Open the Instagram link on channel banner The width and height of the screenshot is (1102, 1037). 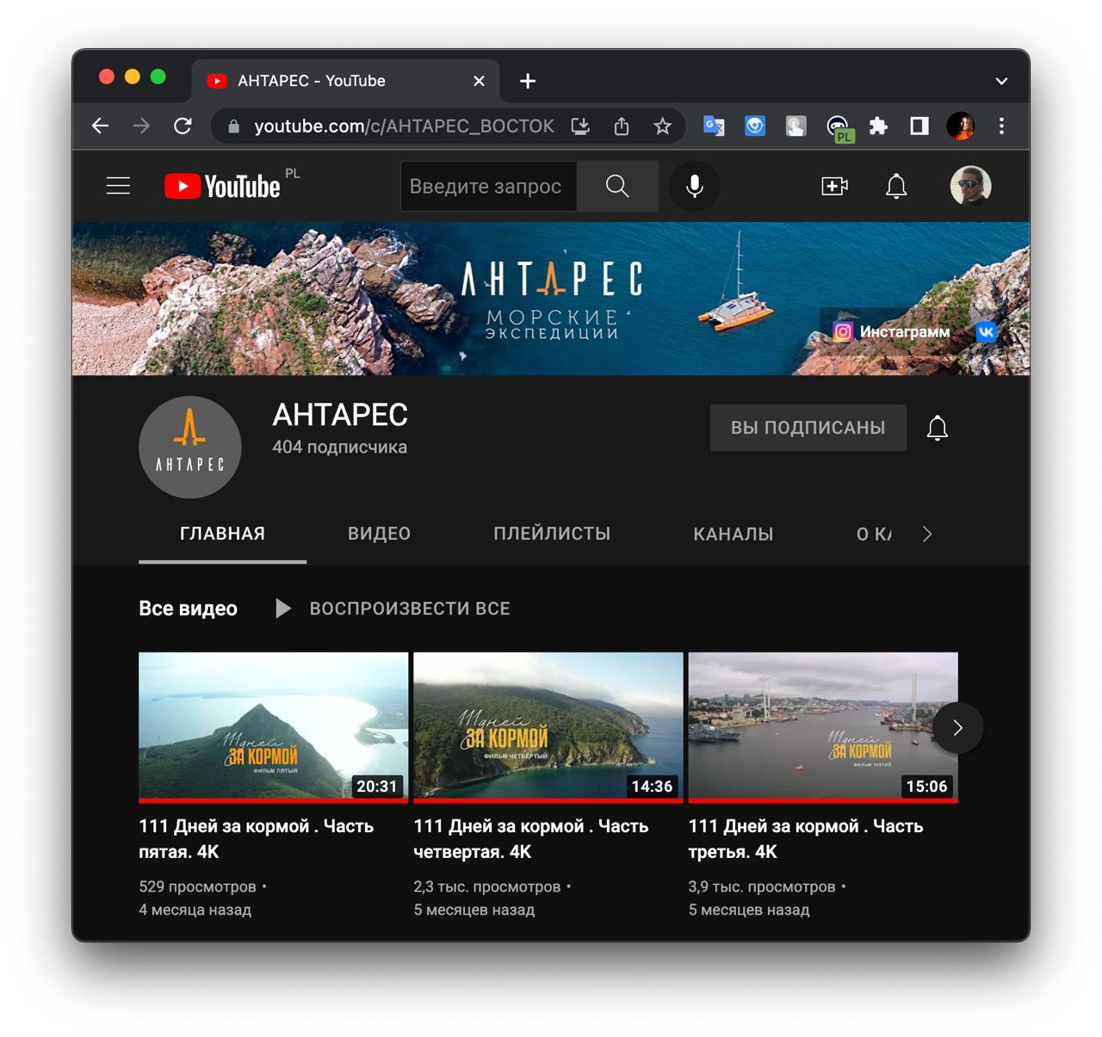click(x=891, y=331)
